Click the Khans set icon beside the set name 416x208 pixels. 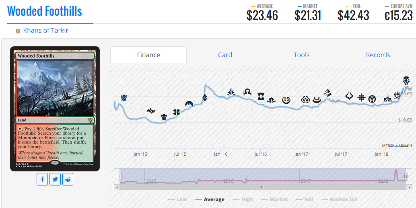click(18, 31)
